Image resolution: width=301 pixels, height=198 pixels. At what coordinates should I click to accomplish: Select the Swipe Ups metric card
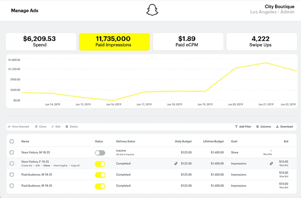(x=261, y=42)
